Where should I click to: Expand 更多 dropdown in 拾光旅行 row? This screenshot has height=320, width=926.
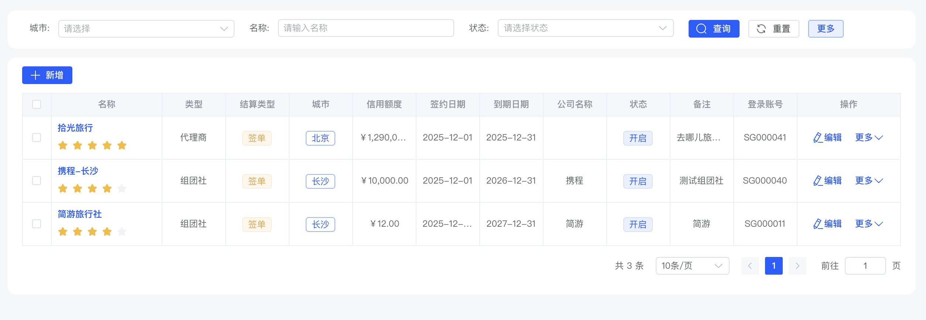[869, 138]
